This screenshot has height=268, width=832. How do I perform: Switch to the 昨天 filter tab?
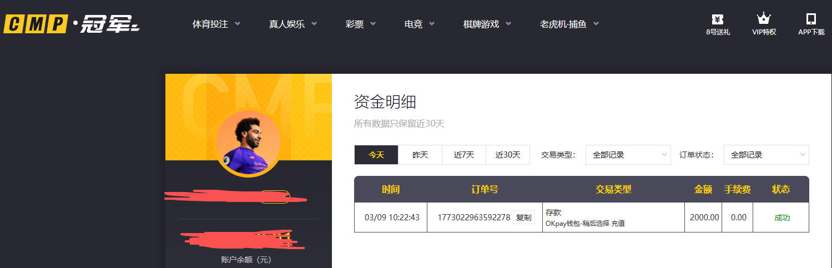[x=420, y=155]
